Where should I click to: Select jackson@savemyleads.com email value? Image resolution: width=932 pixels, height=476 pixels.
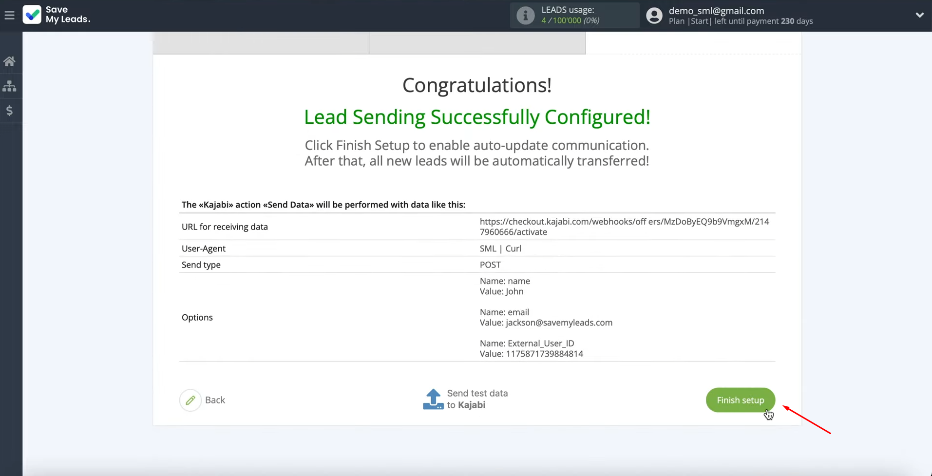[559, 323]
